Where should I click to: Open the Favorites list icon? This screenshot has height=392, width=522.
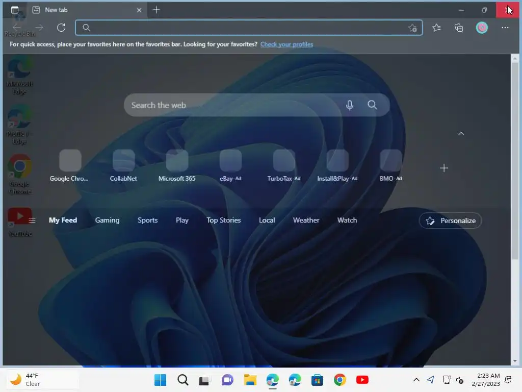point(436,28)
